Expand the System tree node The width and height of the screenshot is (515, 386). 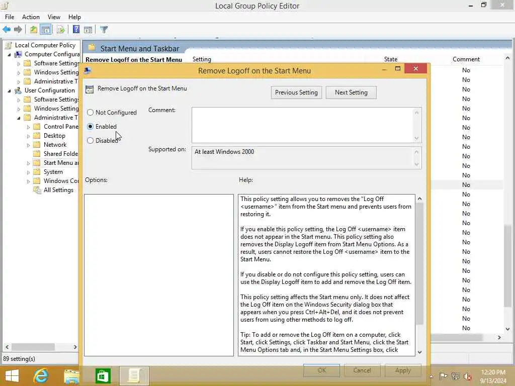pyautogui.click(x=28, y=172)
